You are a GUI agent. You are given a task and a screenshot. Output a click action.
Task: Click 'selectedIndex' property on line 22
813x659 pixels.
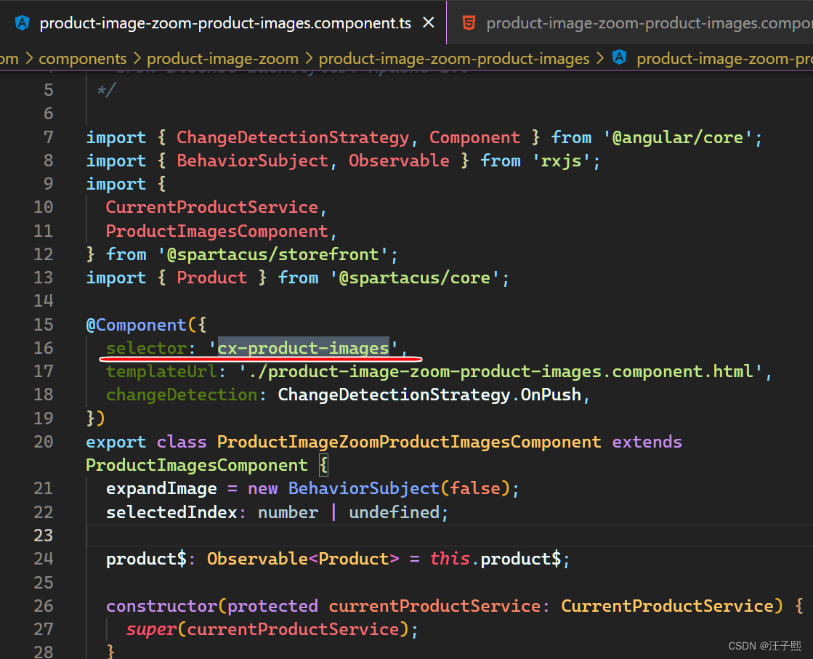point(171,512)
